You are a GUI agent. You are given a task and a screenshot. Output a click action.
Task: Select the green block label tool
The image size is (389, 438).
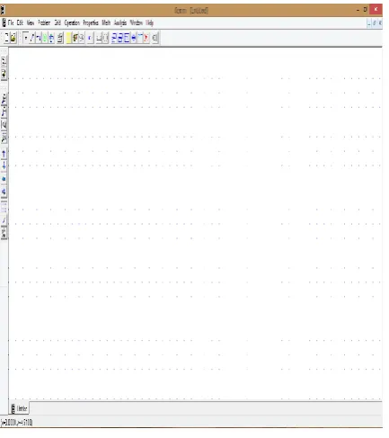45,38
